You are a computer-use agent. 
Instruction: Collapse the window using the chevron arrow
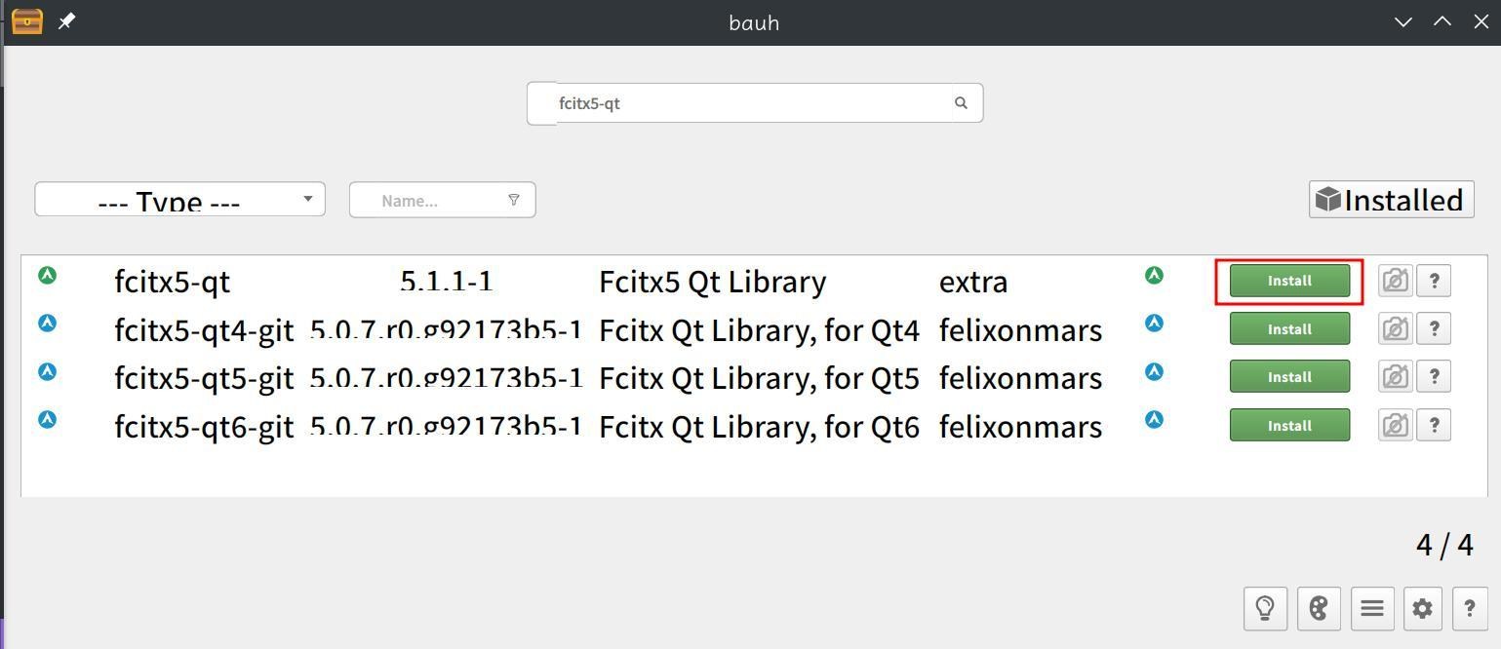(1402, 20)
